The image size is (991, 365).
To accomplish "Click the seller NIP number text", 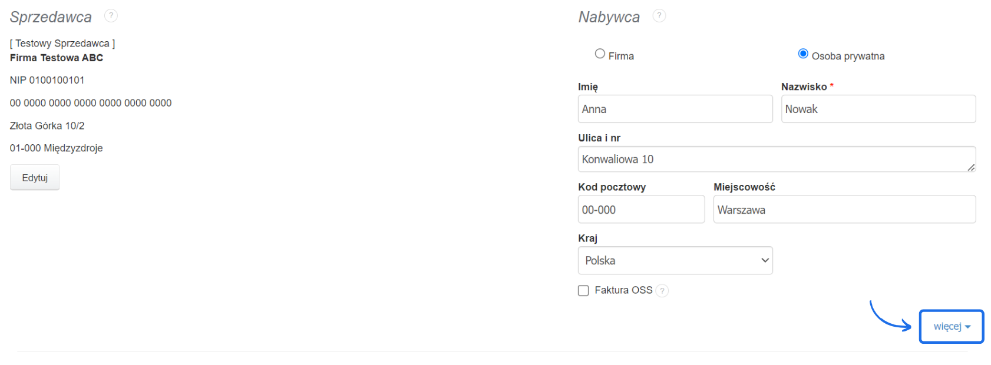I will click(47, 80).
